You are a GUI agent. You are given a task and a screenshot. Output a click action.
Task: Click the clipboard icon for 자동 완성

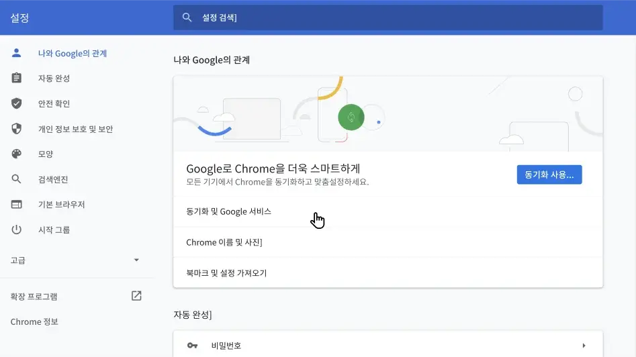tap(16, 78)
